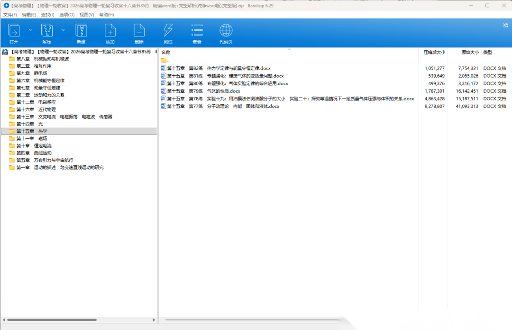Select the 第79练 气体的性质.docx file
The image size is (512, 330).
pos(203,91)
